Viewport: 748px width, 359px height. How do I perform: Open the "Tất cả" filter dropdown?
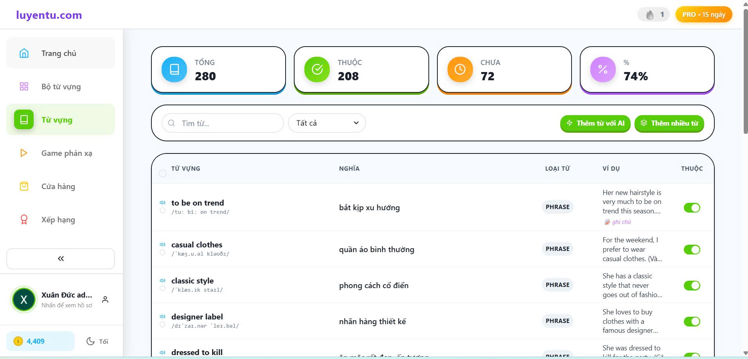(327, 123)
